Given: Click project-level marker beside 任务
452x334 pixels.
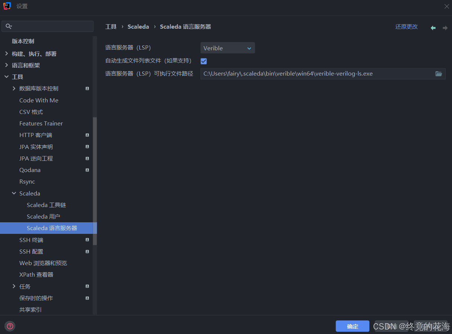Looking at the screenshot, I should pos(87,286).
